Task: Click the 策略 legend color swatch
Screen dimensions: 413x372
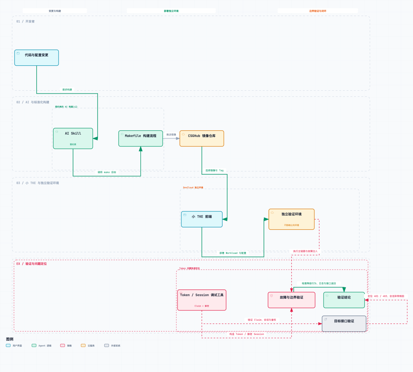Action: click(x=62, y=345)
